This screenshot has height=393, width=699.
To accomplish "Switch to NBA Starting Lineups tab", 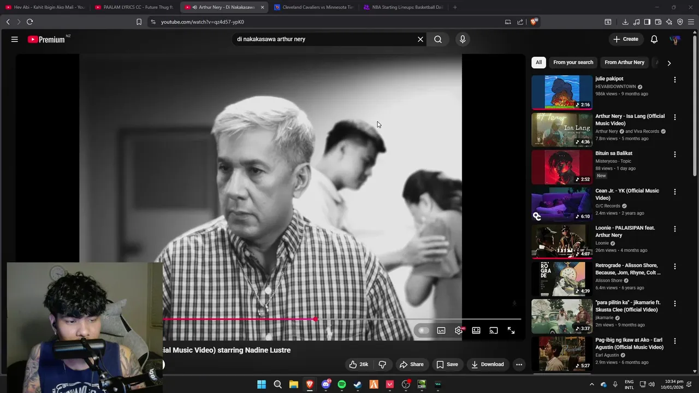I will [x=404, y=7].
